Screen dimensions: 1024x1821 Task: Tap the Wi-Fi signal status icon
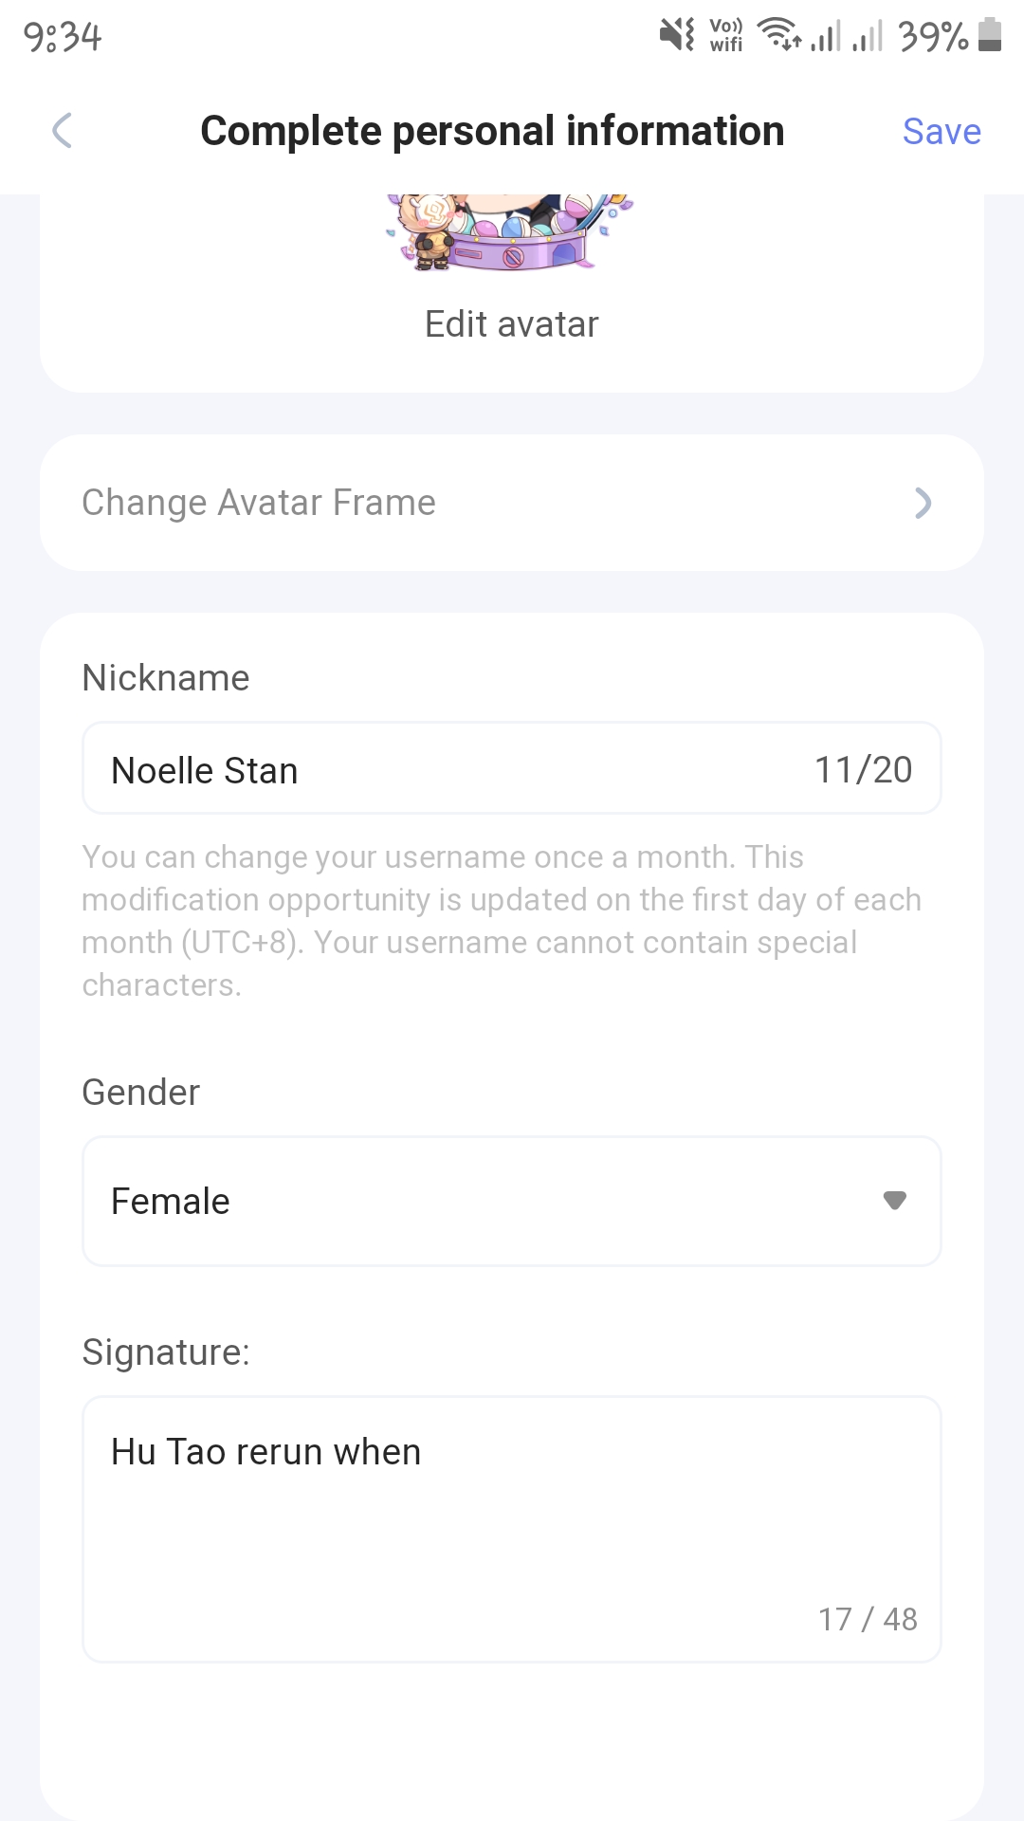779,35
